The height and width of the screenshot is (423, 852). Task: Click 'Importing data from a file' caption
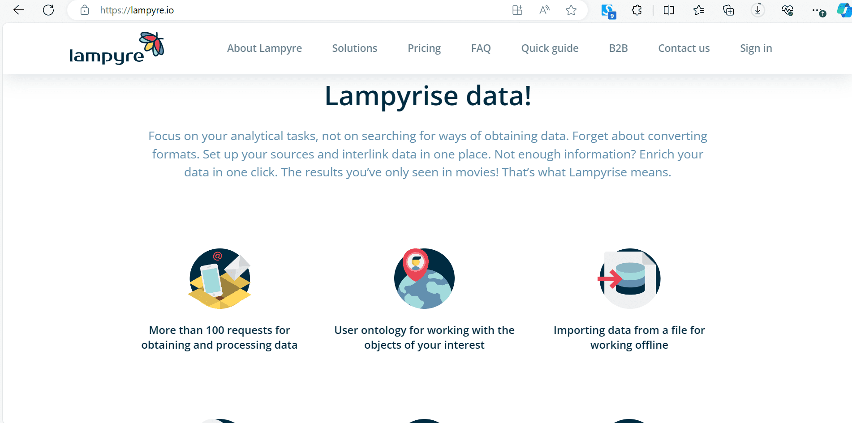pyautogui.click(x=629, y=338)
